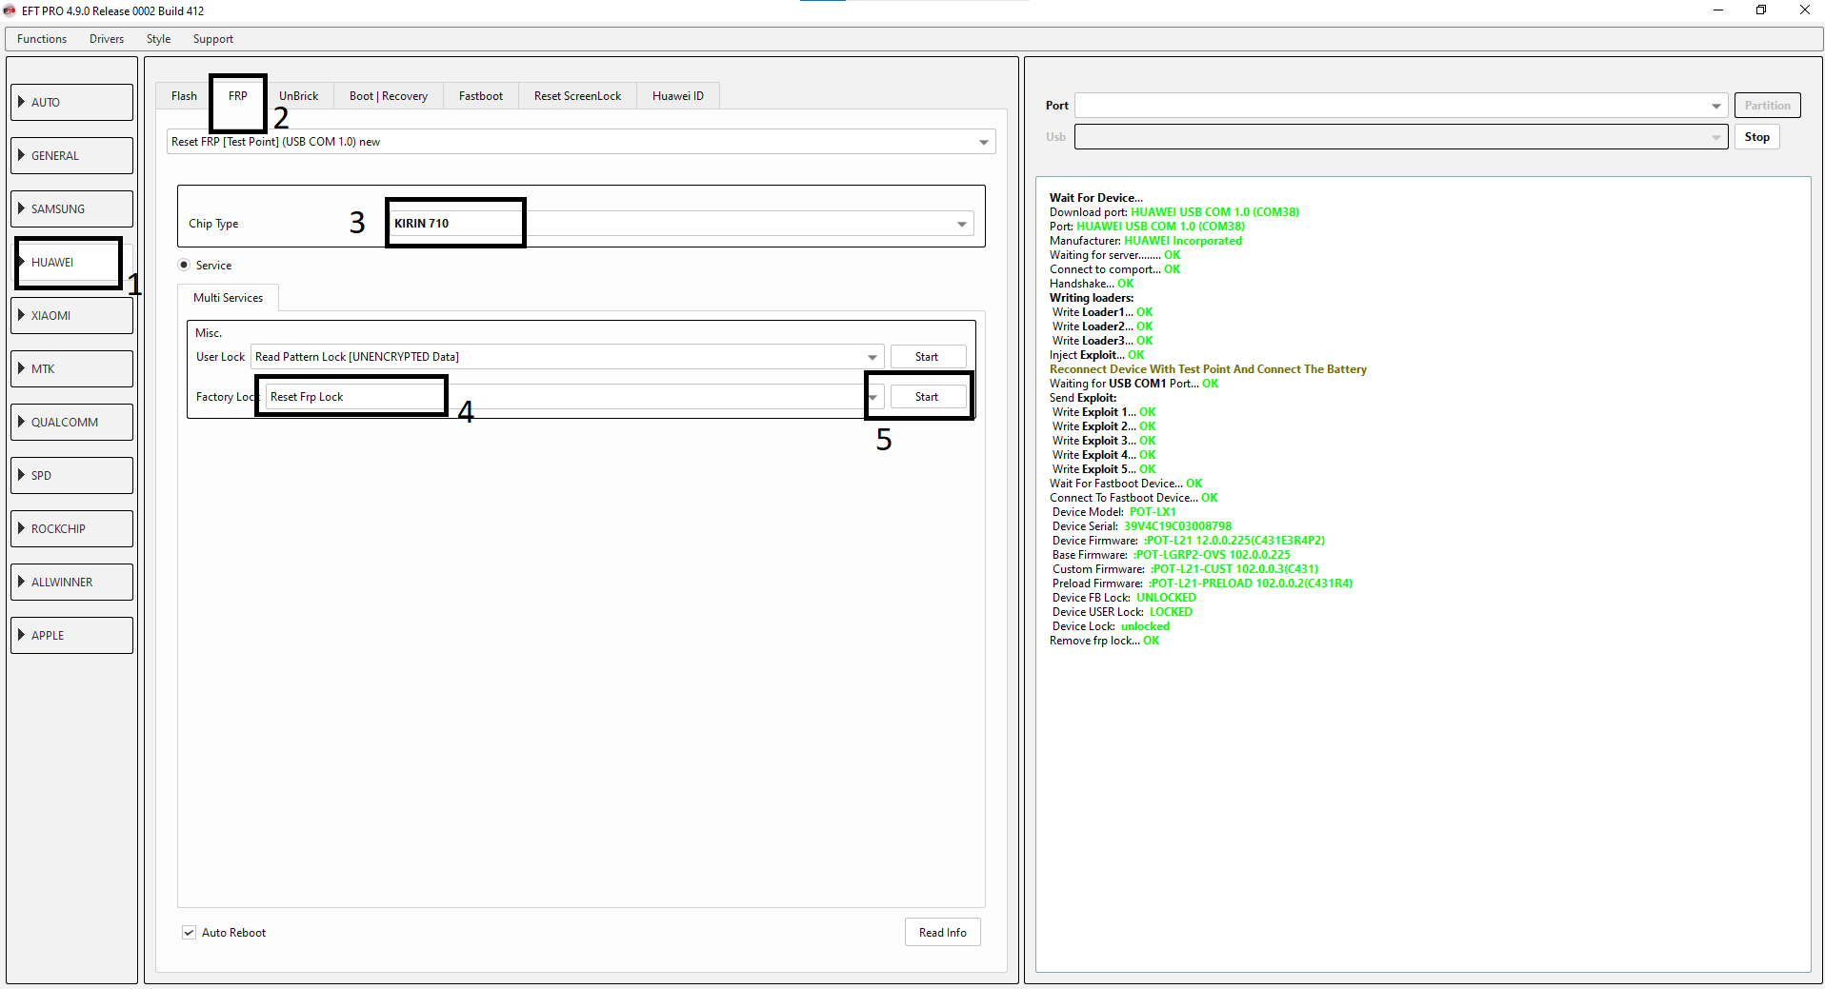1825x989 pixels.
Task: Switch to the Fastboot tab
Action: point(481,96)
